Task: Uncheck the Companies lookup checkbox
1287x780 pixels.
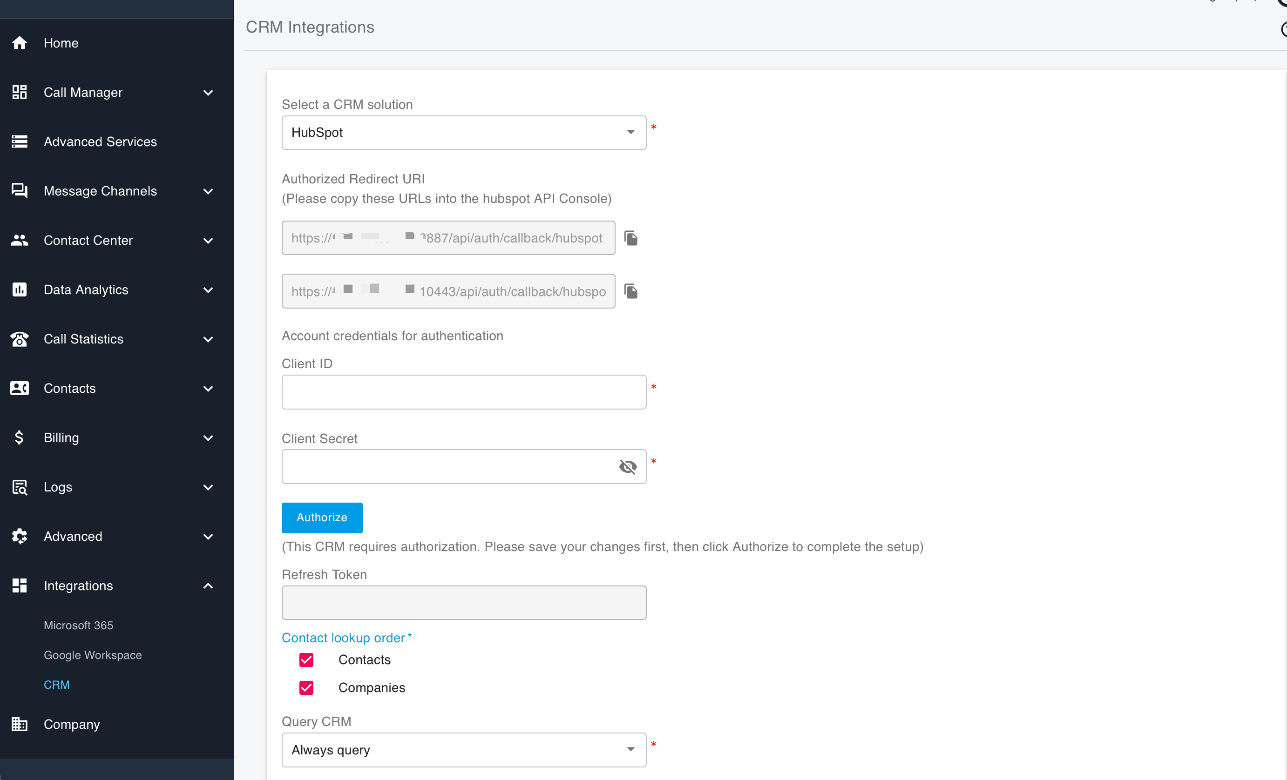Action: [306, 687]
